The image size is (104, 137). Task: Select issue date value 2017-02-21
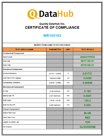point(87,61)
